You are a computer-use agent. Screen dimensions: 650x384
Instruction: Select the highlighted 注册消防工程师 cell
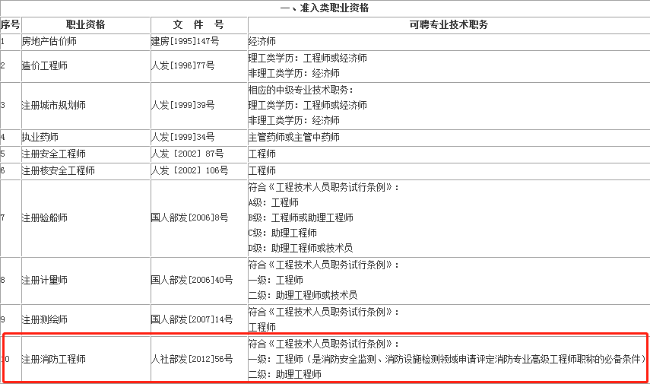click(54, 358)
